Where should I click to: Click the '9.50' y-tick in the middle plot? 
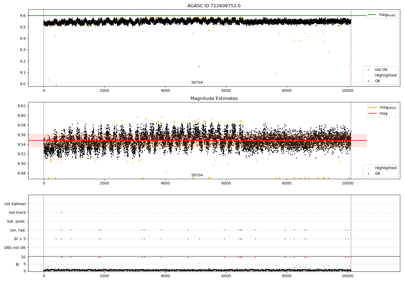[22, 164]
